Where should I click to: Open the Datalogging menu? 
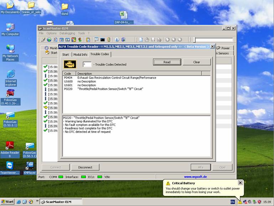click(67, 33)
